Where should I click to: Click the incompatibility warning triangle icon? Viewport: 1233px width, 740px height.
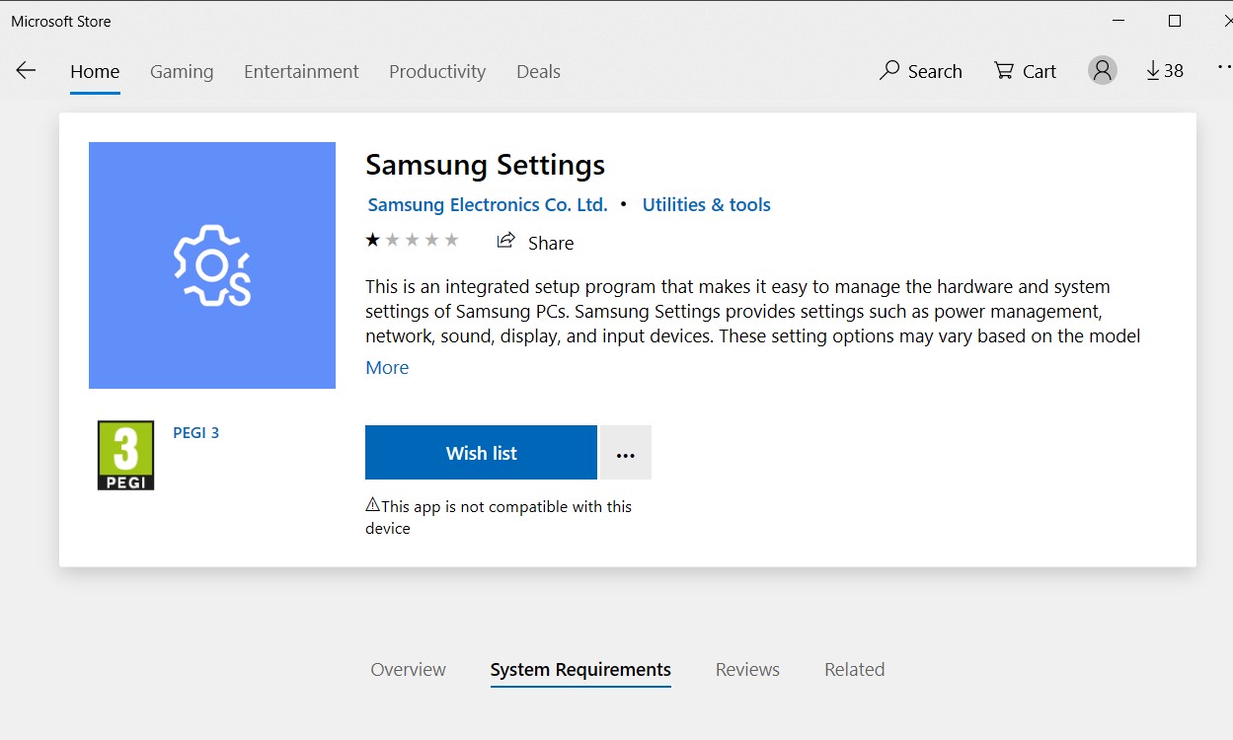[372, 505]
